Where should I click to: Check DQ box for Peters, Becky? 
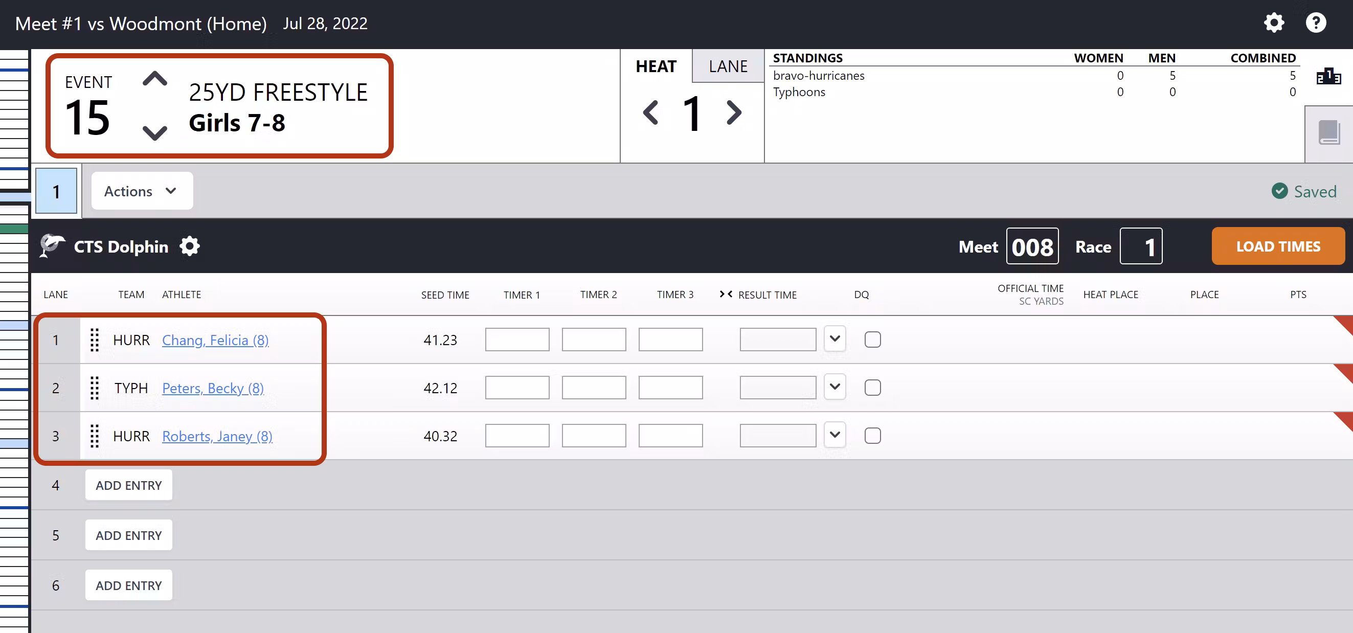tap(872, 388)
